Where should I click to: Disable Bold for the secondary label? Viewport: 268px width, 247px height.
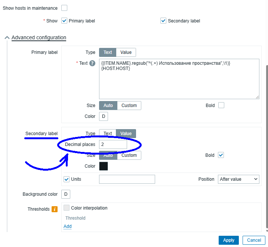click(x=221, y=155)
